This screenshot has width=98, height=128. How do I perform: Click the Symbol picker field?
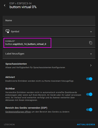(x=49, y=31)
